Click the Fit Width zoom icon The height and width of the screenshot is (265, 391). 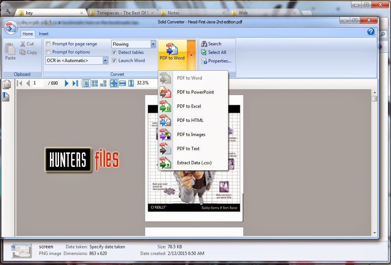123,83
